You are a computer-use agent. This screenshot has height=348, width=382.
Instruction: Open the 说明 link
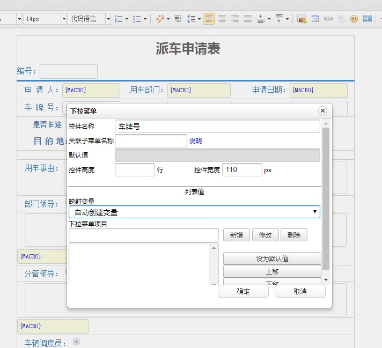(195, 141)
